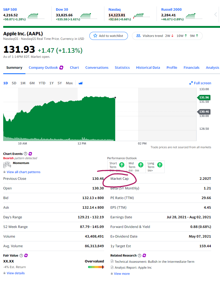Click the premium badge next to Company Outlook
Image resolution: width=220 pixels, height=282 pixels.
pyautogui.click(x=61, y=68)
